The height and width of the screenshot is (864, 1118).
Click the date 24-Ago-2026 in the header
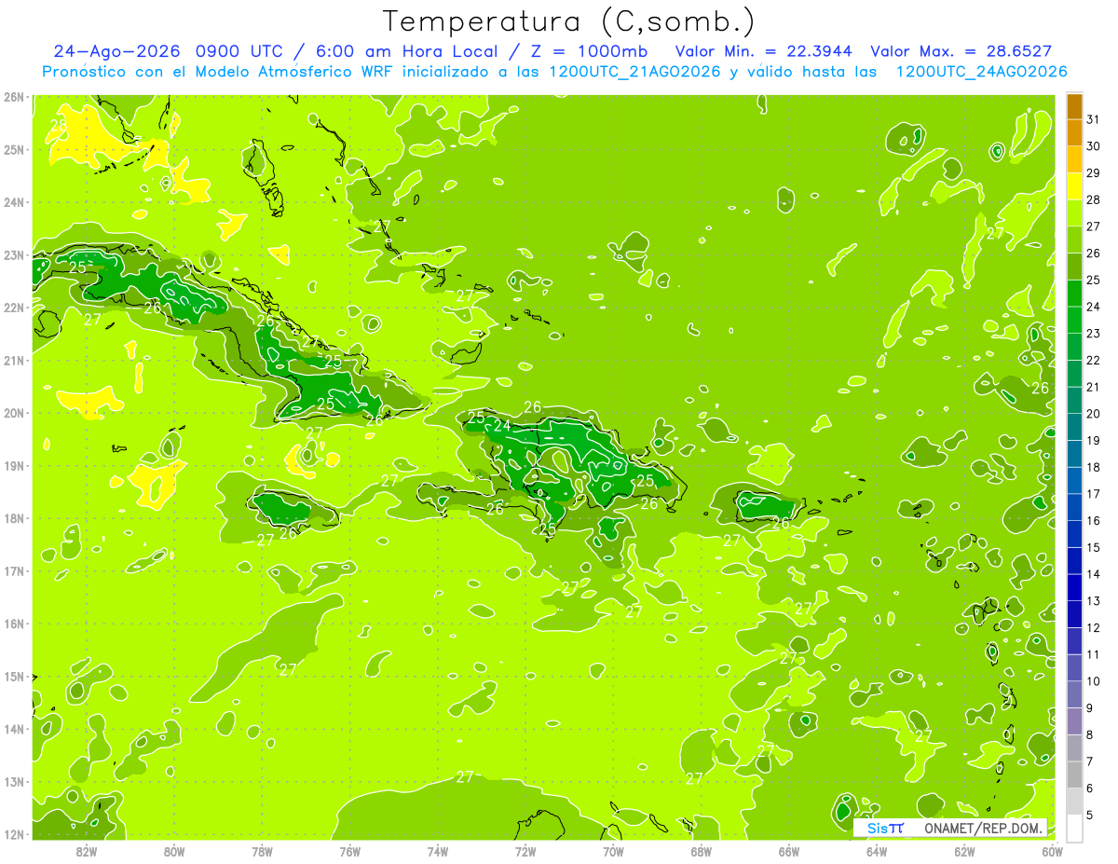tap(116, 51)
